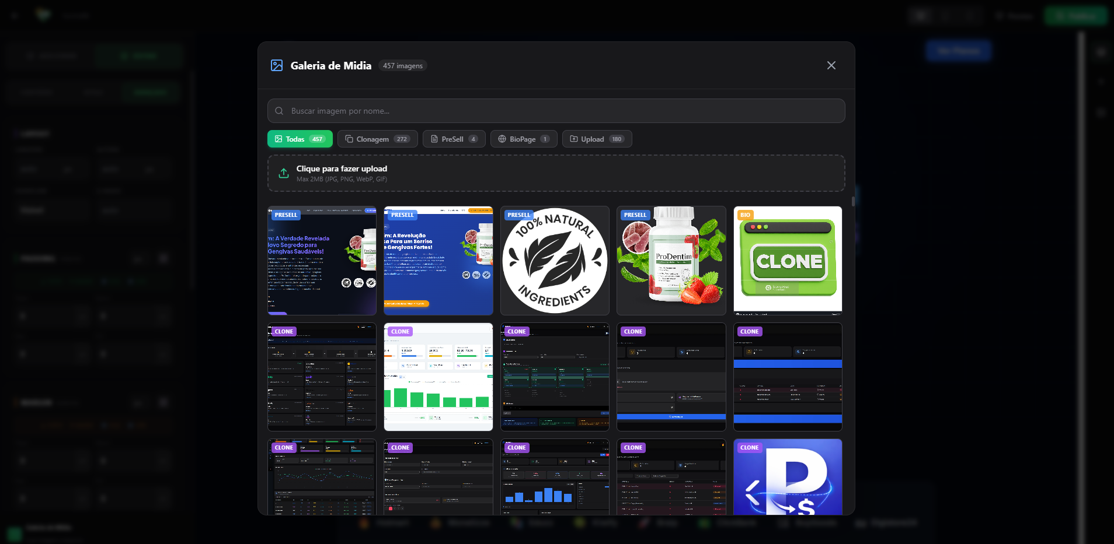Choose the clone image with green bar chart

[438, 377]
